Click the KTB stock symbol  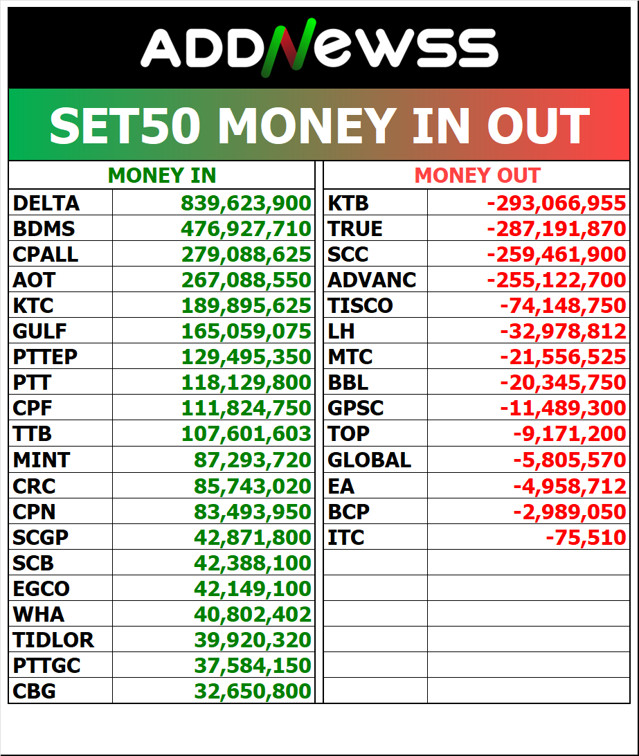click(348, 204)
